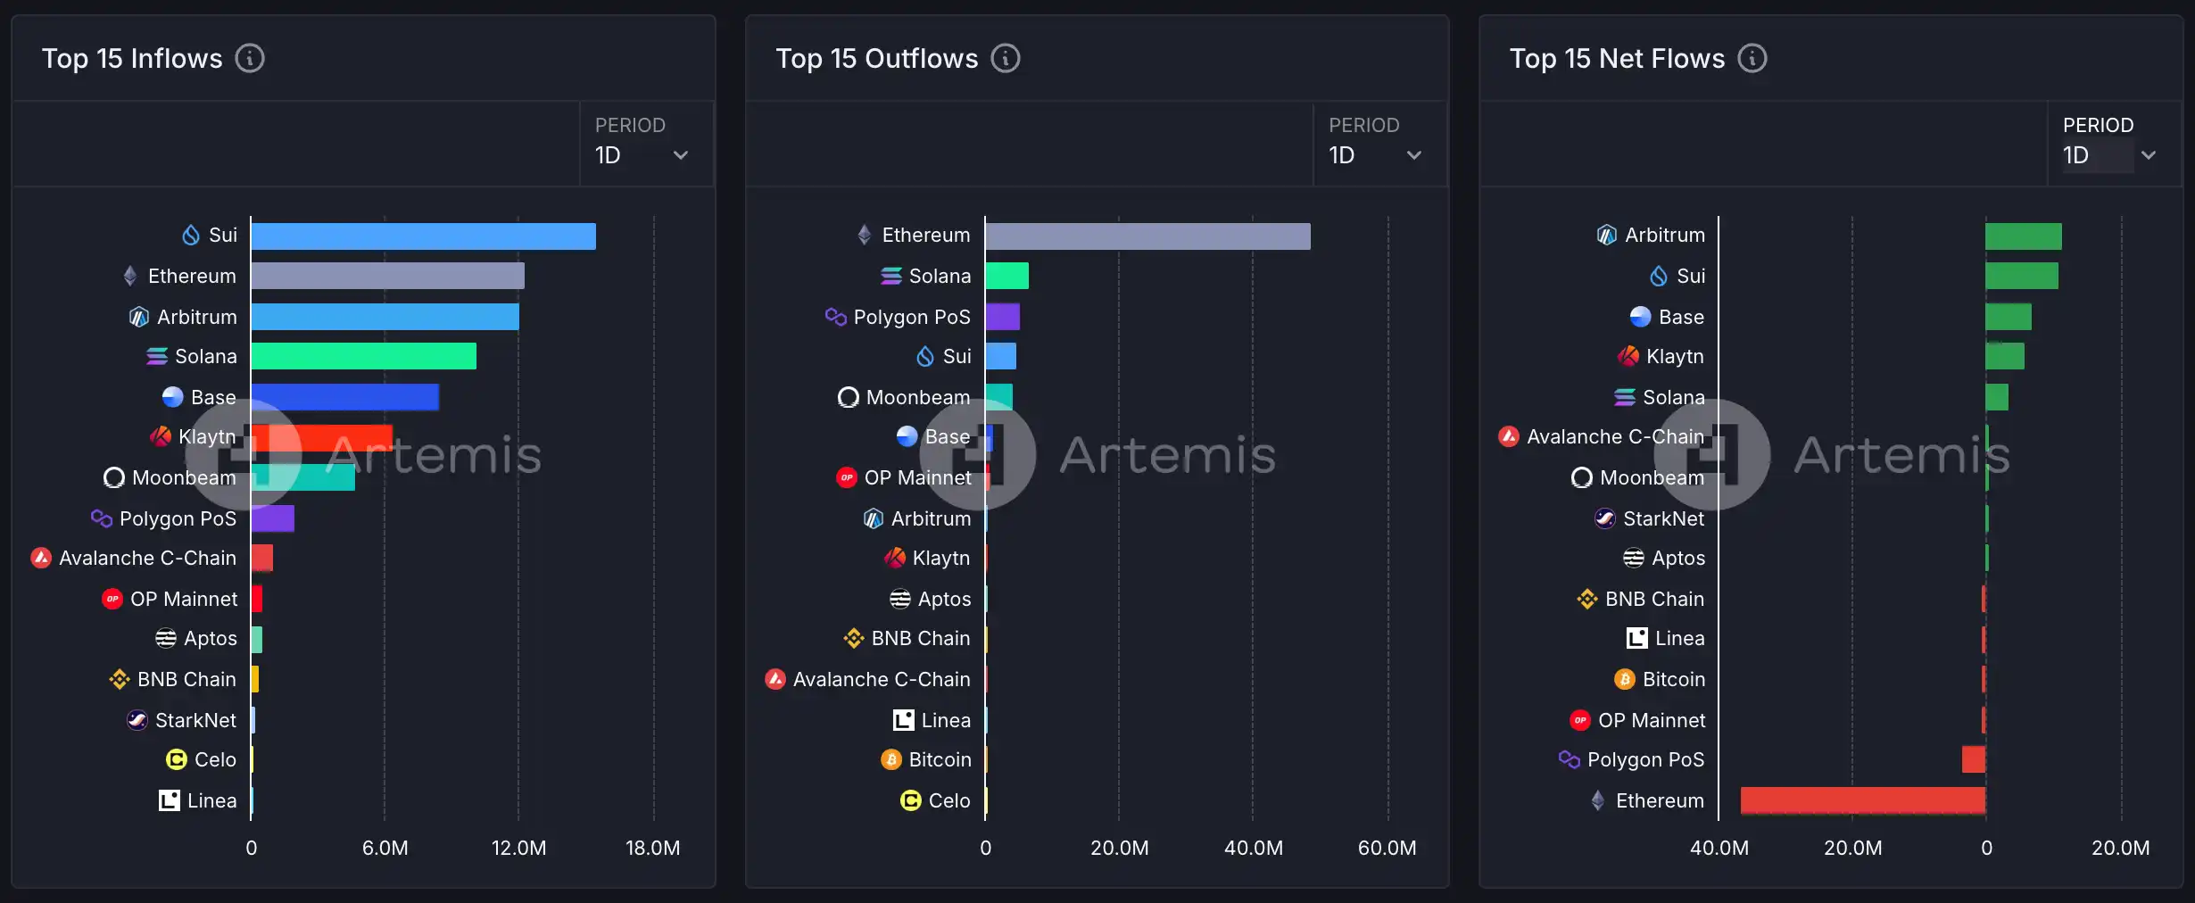Viewport: 2195px width, 903px height.
Task: Click the Ethereum logo in the Outflows chart
Action: (x=864, y=236)
